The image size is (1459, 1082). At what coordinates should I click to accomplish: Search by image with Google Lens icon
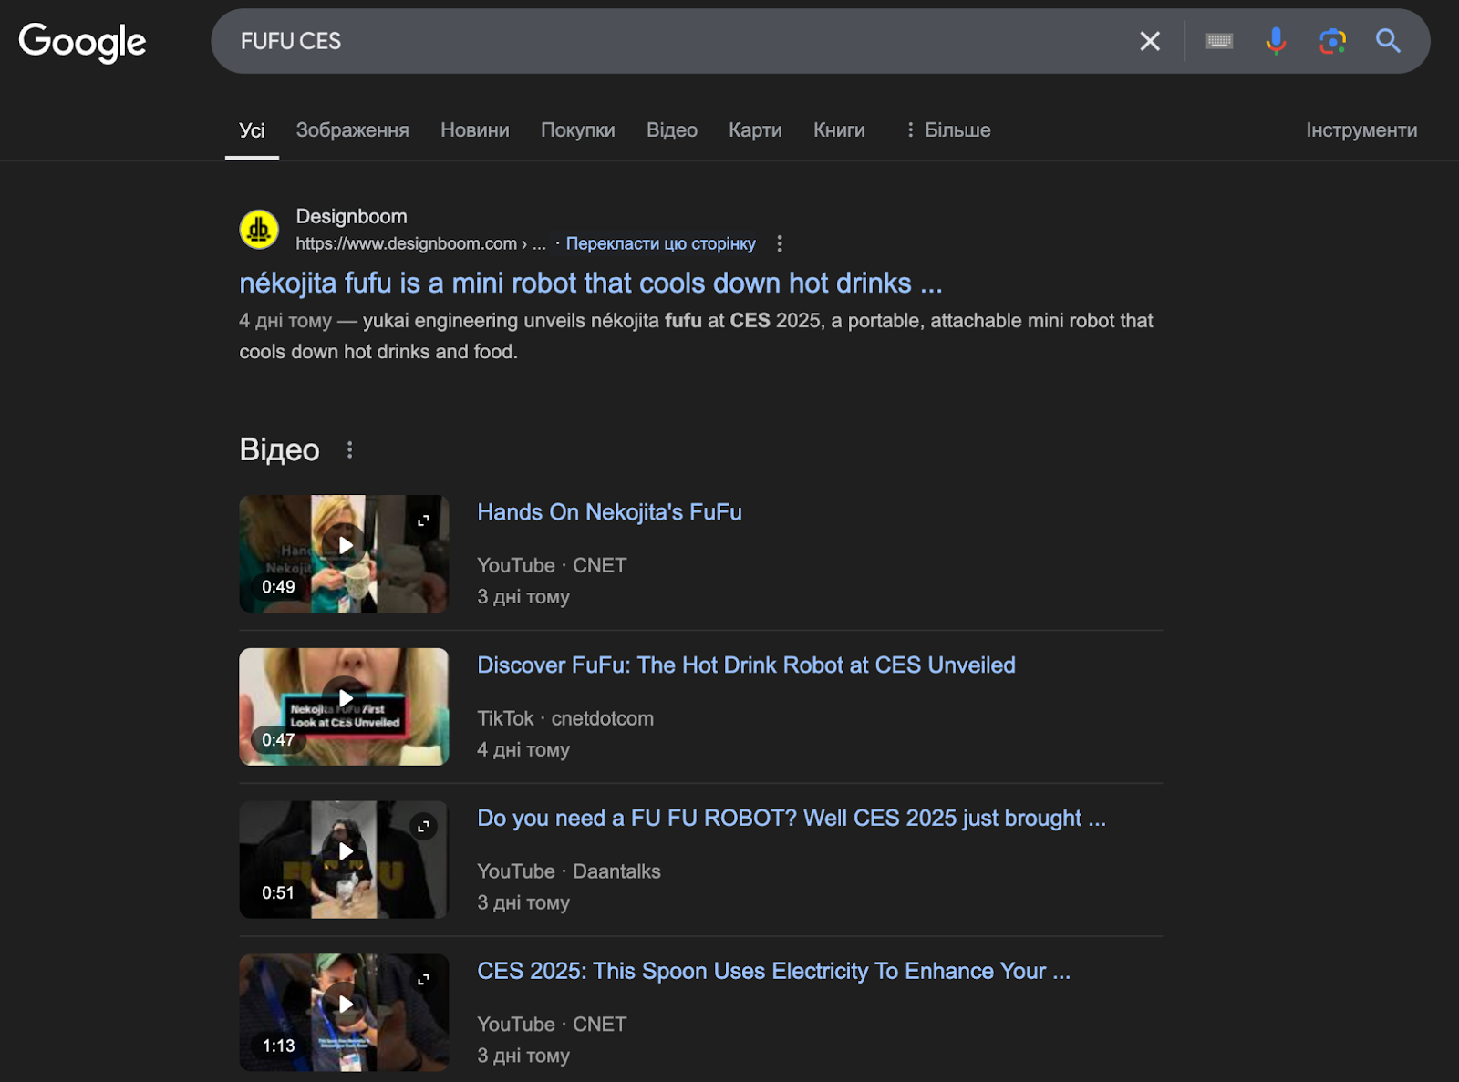point(1332,41)
